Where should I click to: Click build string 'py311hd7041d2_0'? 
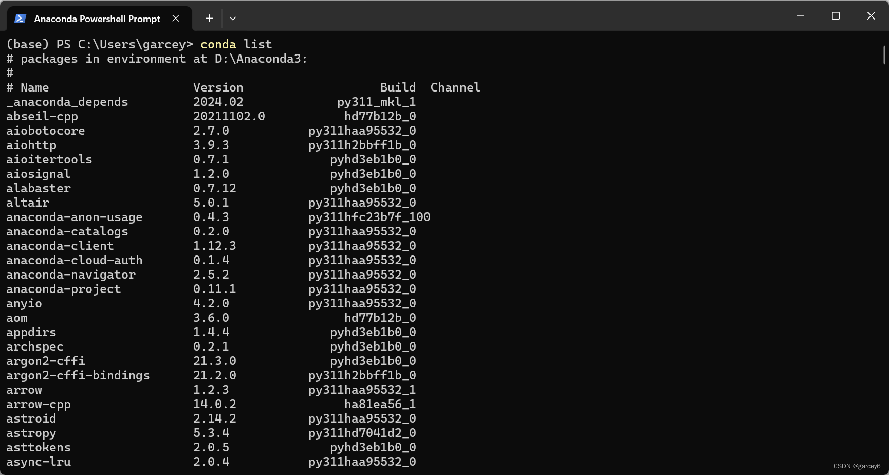pos(362,433)
